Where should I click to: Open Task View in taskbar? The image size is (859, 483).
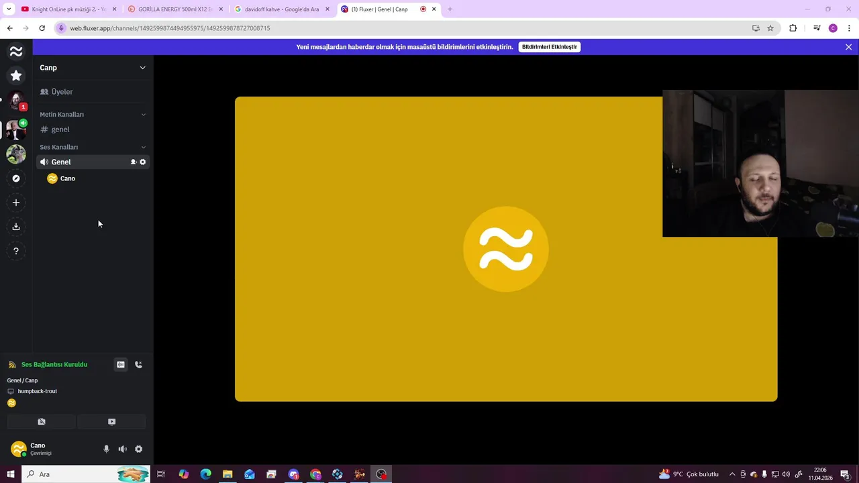(x=161, y=474)
